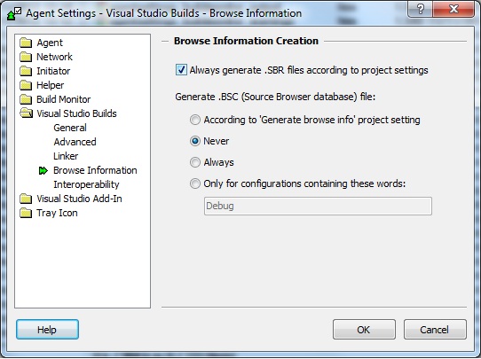
Task: Click the Debug configuration words field
Action: coord(318,206)
